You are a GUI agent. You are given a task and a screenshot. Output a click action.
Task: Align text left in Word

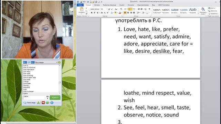(x=125, y=13)
